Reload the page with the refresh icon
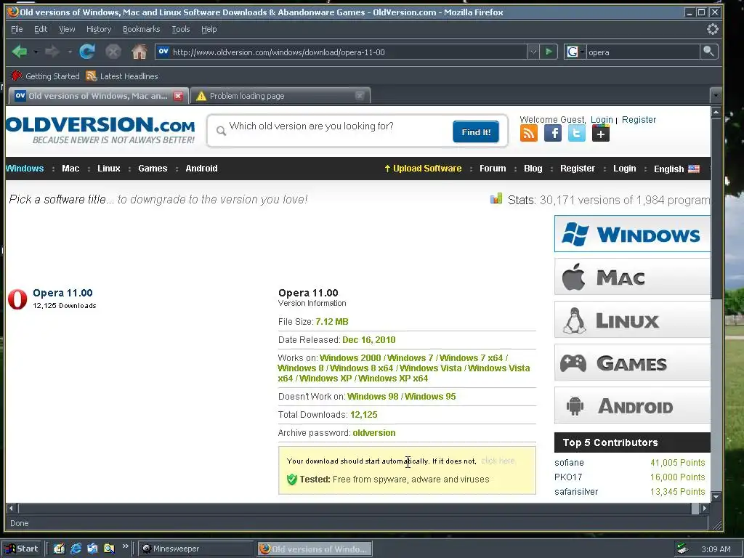The image size is (744, 558). click(x=87, y=52)
